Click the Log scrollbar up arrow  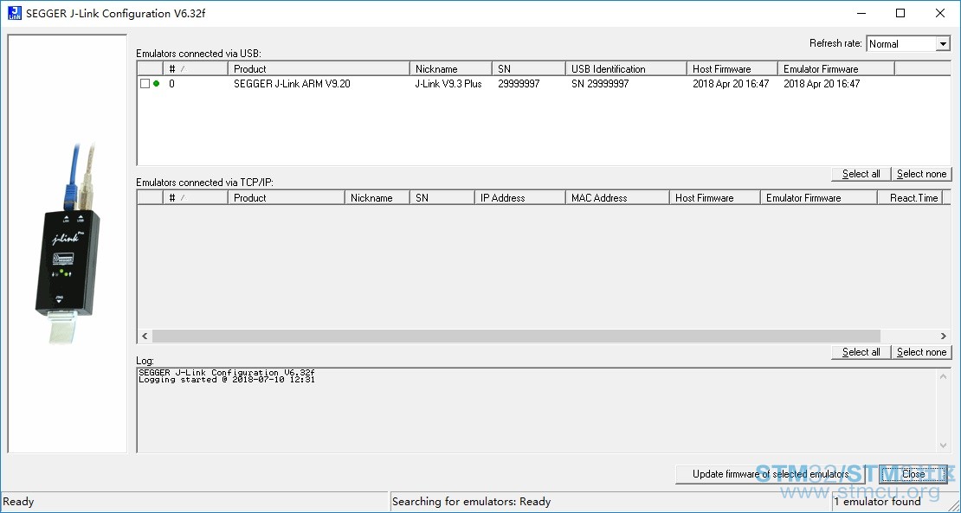click(943, 375)
